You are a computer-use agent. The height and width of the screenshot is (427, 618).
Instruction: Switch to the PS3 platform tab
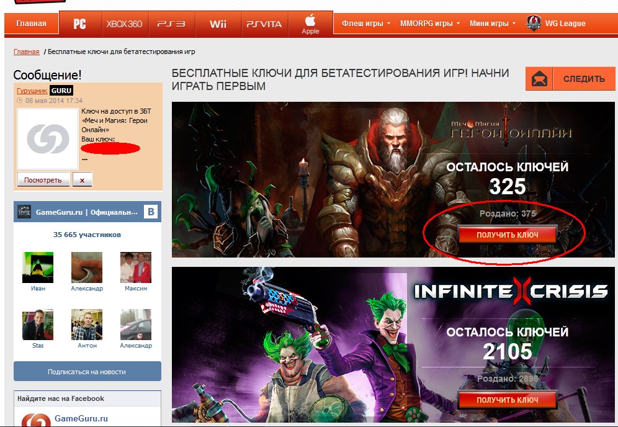point(171,24)
